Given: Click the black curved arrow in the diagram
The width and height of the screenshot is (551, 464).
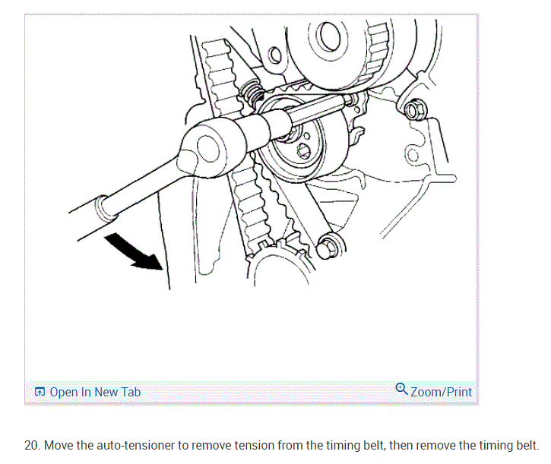Looking at the screenshot, I should coord(134,252).
